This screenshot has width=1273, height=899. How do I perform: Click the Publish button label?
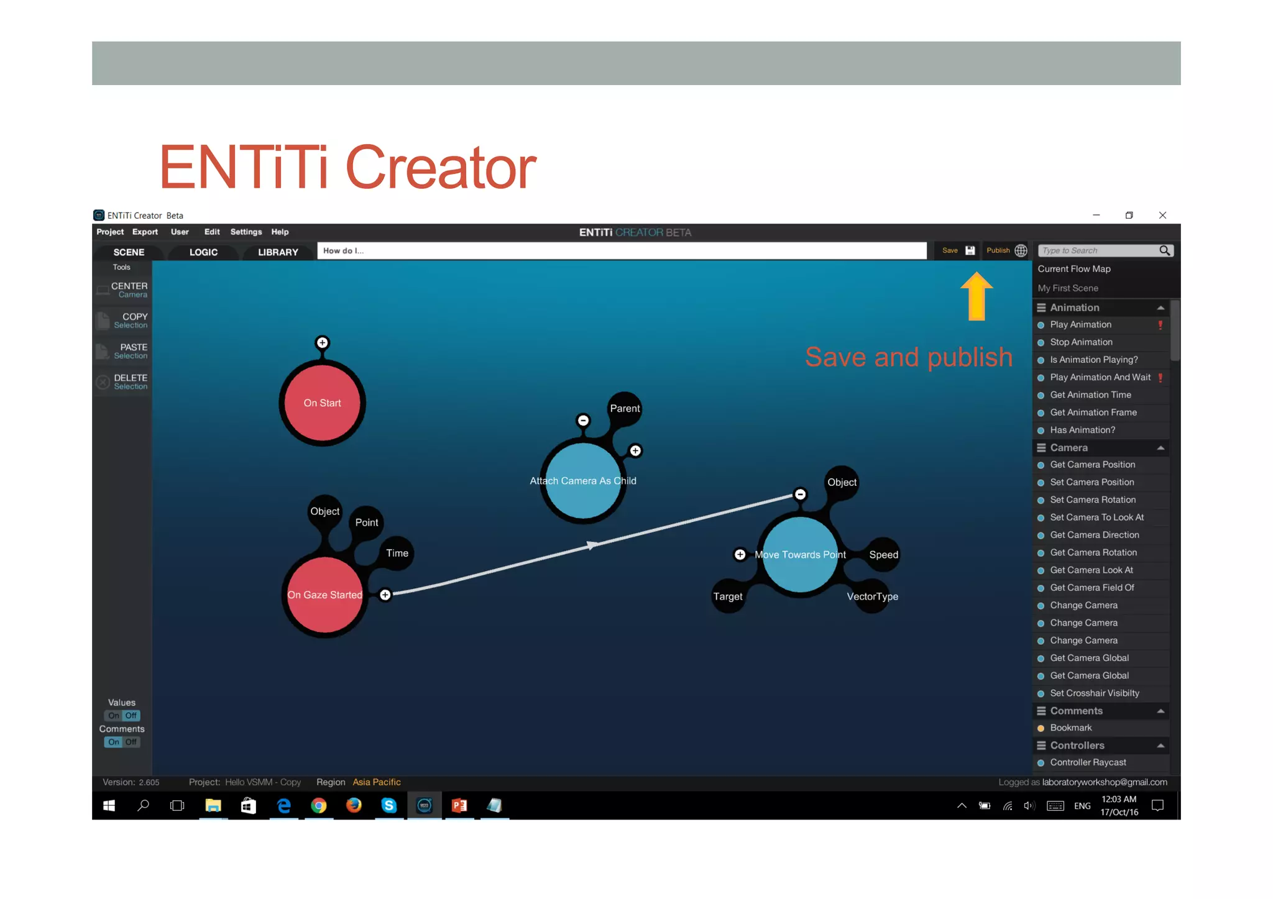point(998,250)
